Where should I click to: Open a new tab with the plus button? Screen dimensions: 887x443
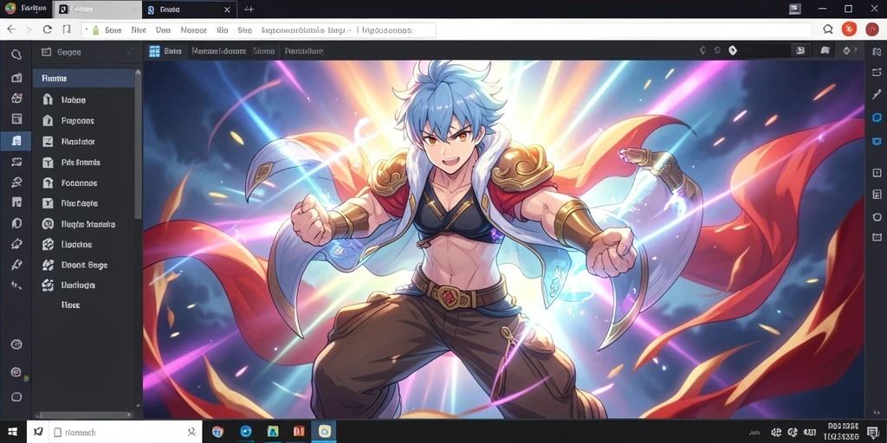pyautogui.click(x=249, y=9)
